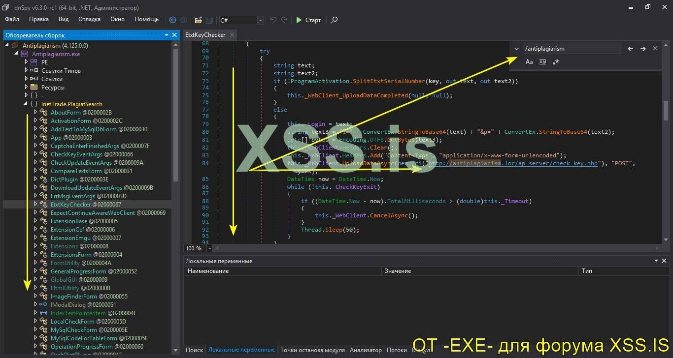Click the class icon beside AboutForm
Viewport: 673px width, 358px height.
click(x=43, y=113)
